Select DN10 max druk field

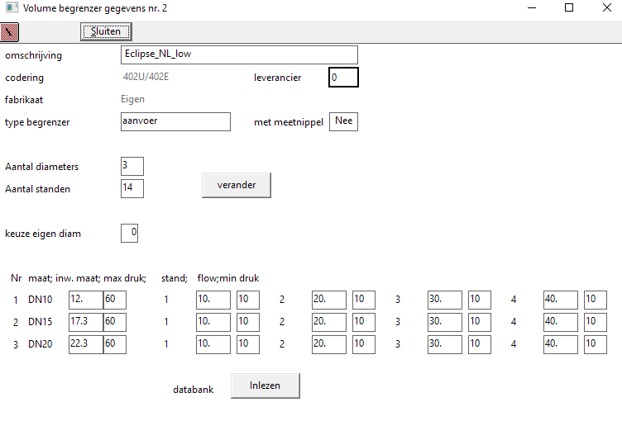[114, 299]
